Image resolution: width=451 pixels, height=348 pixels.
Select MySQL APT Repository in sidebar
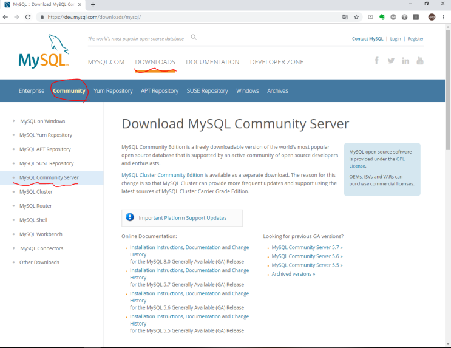pos(45,149)
